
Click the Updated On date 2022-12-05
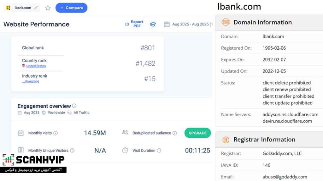(274, 71)
